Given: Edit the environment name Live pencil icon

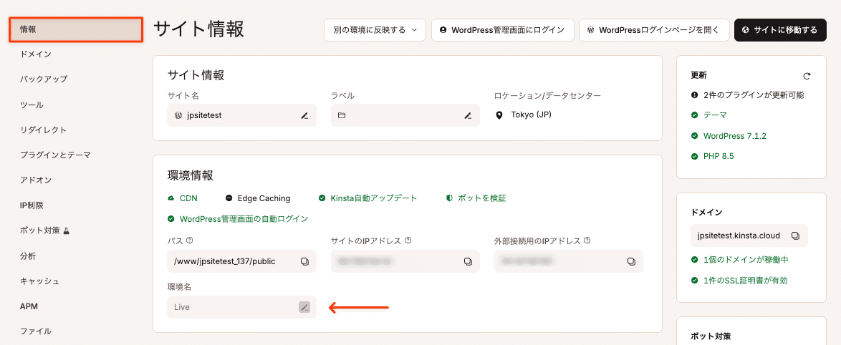Looking at the screenshot, I should point(304,307).
